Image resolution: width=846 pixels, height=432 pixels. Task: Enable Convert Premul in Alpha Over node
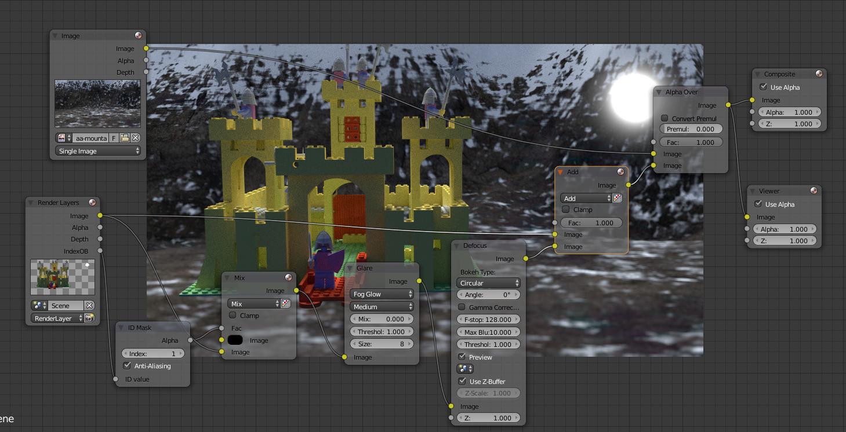(x=665, y=118)
